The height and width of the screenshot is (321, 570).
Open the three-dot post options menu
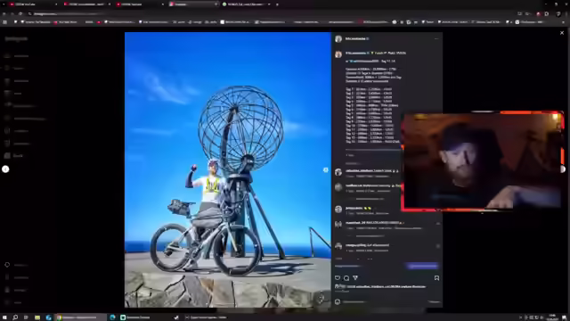(x=436, y=38)
